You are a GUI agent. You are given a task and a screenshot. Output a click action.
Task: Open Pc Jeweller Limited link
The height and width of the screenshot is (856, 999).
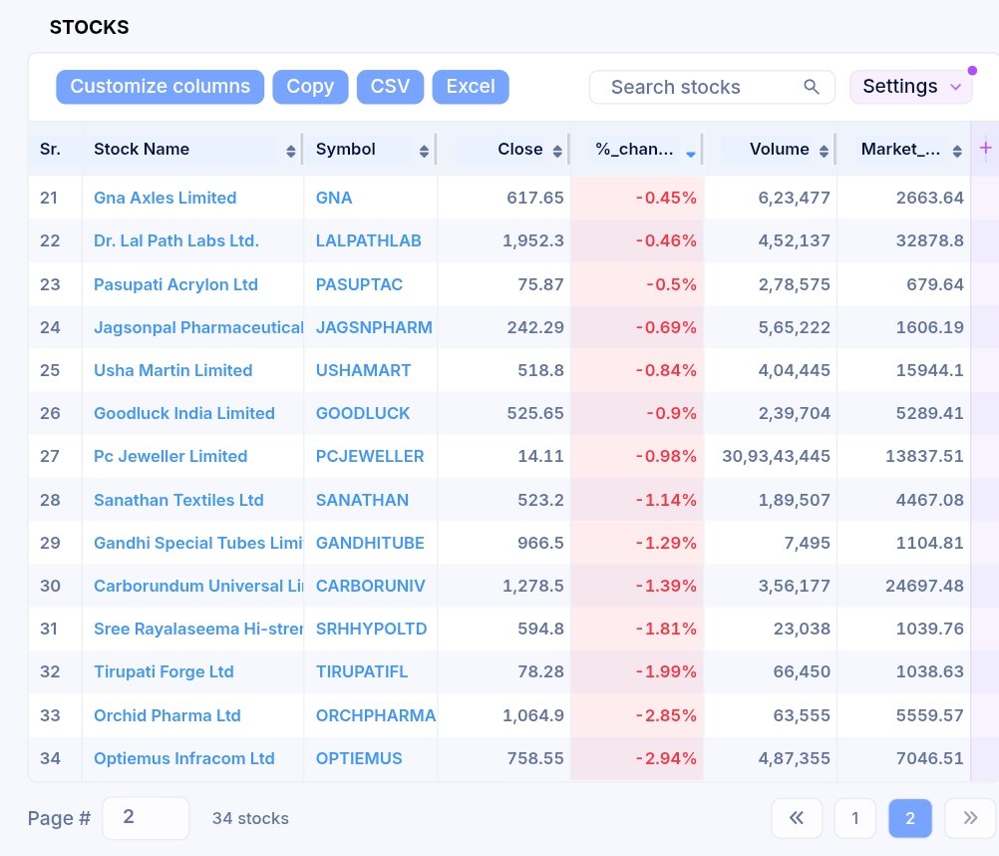pyautogui.click(x=170, y=456)
